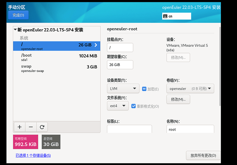Click the 放弃所有更改 discard changes button

click(203, 155)
